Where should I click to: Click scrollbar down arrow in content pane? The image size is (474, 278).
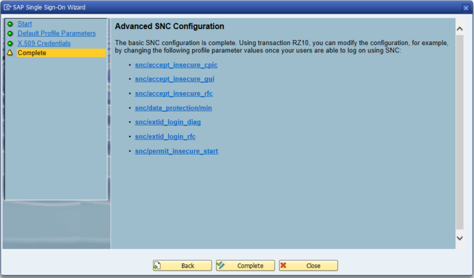pyautogui.click(x=460, y=238)
